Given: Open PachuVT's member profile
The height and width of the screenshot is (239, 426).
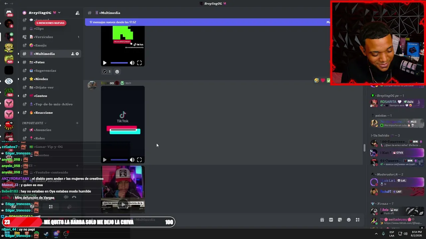Looking at the screenshot, I should coord(397,192).
